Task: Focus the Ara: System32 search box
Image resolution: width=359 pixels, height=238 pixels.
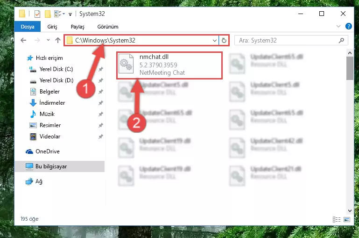Action: [x=291, y=41]
